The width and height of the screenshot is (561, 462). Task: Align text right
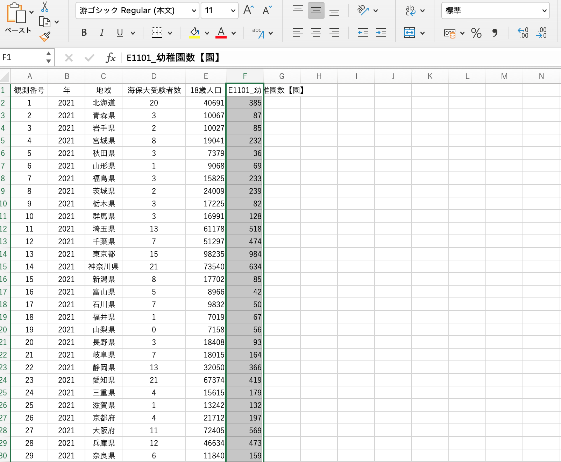[x=334, y=33]
